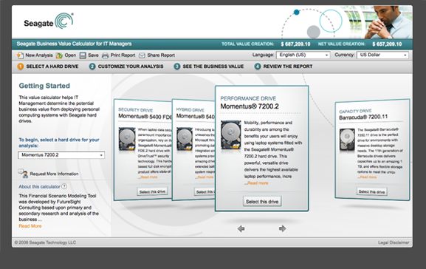
Task: Click the Save floppy disk icon
Action: pyautogui.click(x=83, y=55)
